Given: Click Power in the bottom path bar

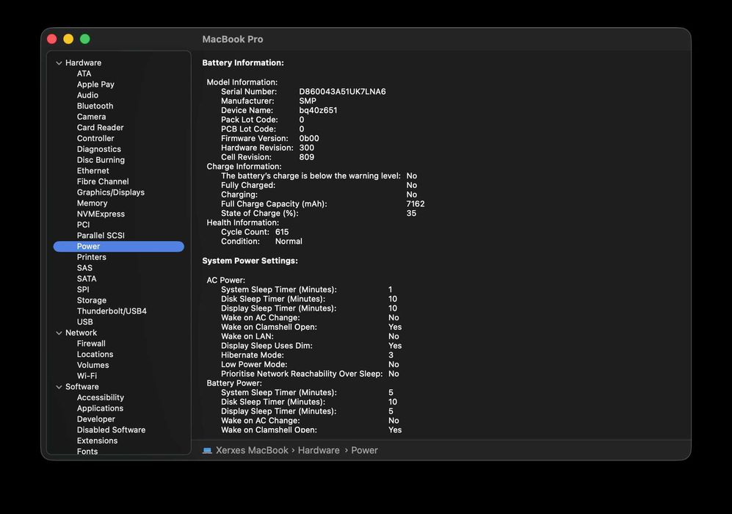Looking at the screenshot, I should (x=365, y=451).
